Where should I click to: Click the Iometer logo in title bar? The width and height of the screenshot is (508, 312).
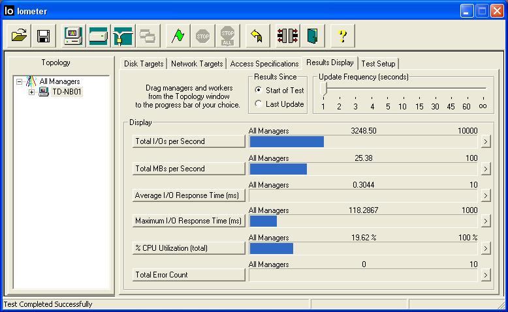click(x=9, y=10)
